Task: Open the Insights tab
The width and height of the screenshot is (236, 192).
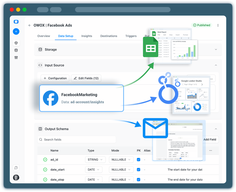Action: pos(87,36)
